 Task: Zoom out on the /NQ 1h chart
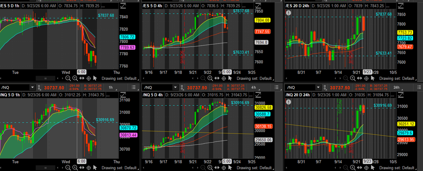point(68,167)
